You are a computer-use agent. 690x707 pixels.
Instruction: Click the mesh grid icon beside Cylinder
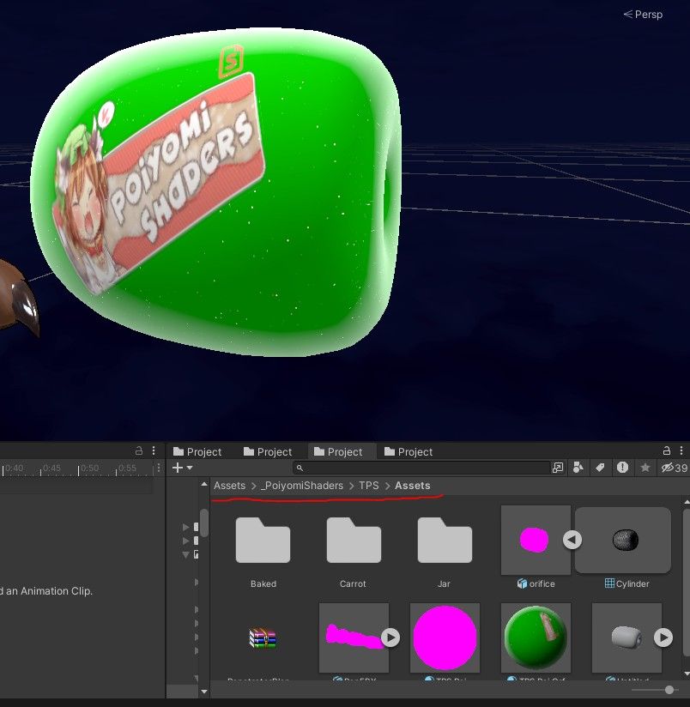609,583
